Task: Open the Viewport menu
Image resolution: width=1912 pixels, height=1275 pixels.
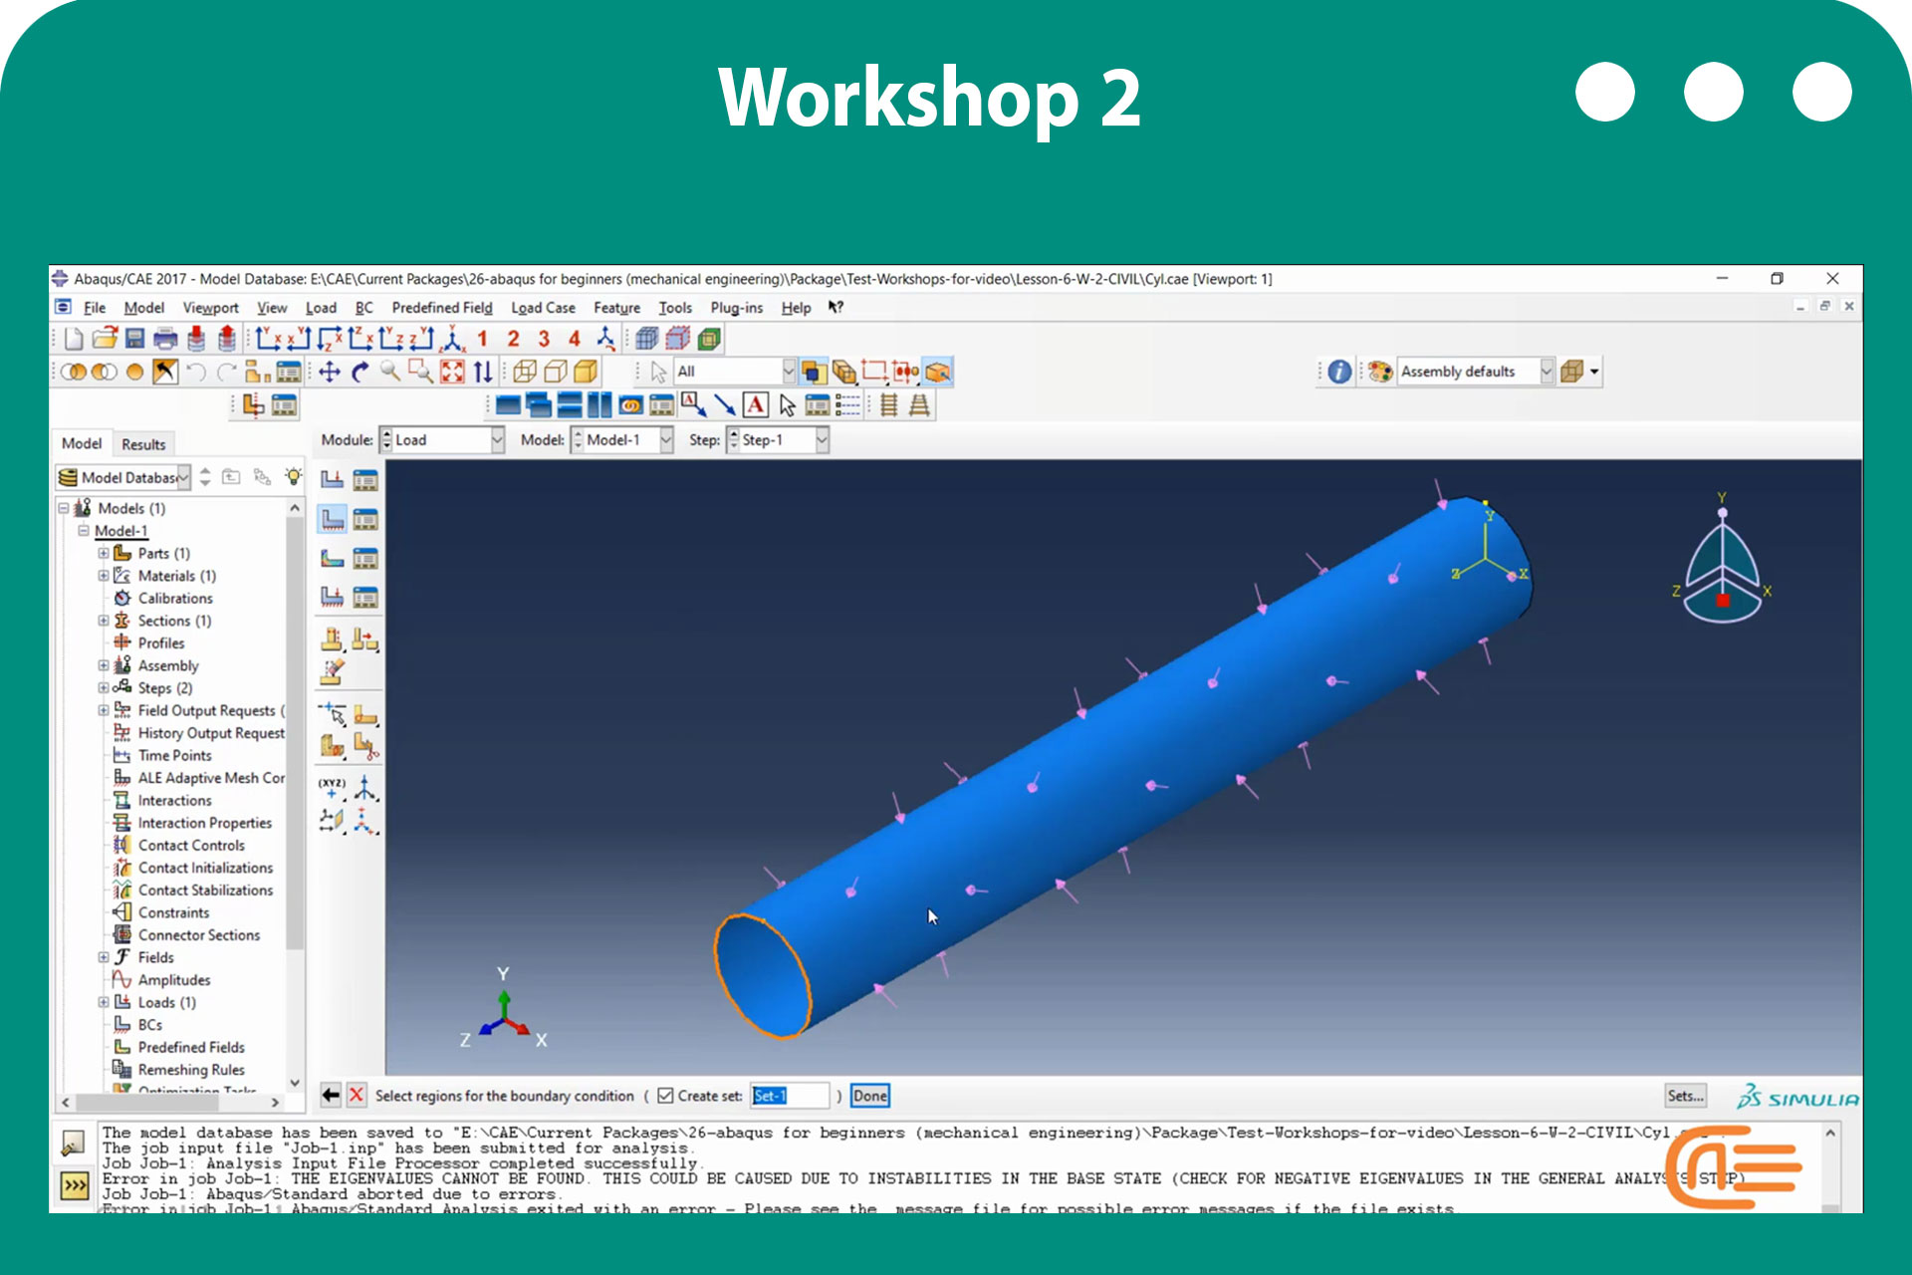Action: [x=210, y=308]
